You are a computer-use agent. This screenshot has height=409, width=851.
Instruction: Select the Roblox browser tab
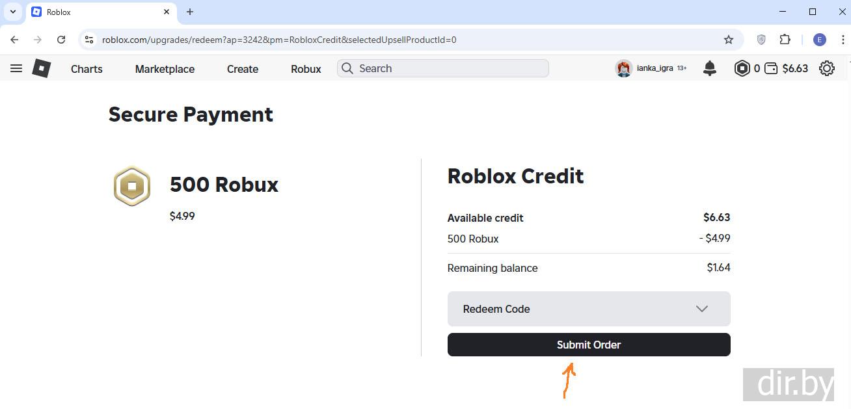pyautogui.click(x=101, y=12)
